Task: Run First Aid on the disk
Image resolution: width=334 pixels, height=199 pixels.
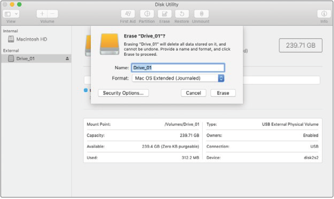Action: [128, 14]
